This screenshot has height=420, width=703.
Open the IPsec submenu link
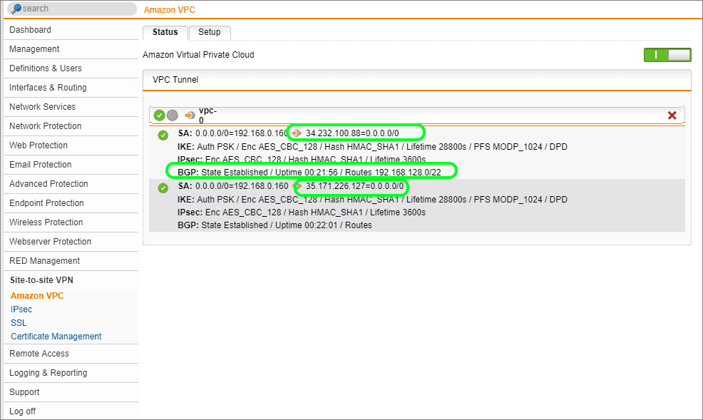pos(21,309)
